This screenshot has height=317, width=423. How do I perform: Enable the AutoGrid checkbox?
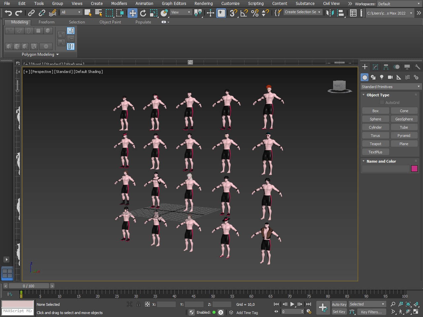382,103
